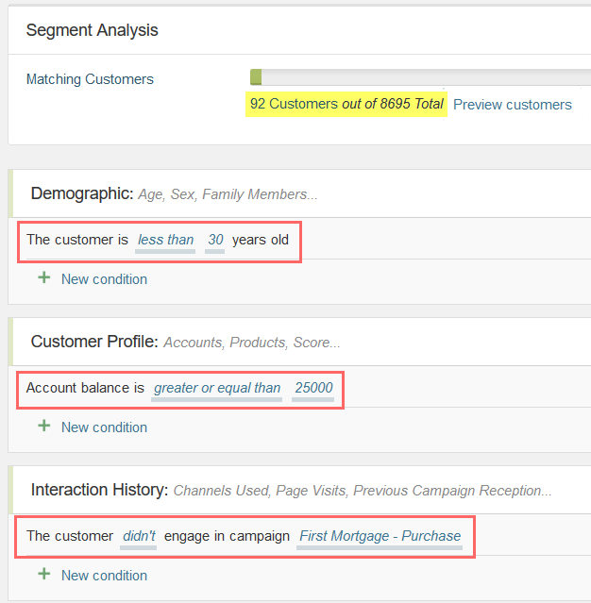591x603 pixels.
Task: Open Preview customers link
Action: [513, 105]
